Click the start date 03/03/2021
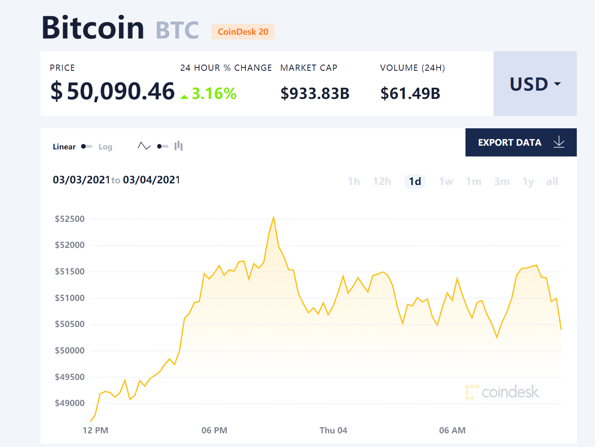 pos(82,180)
